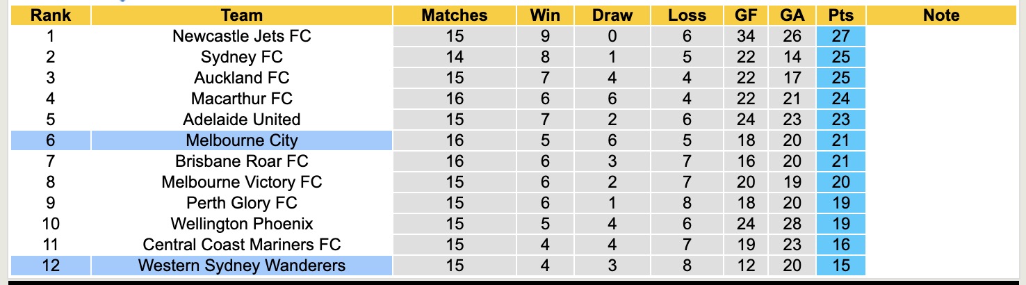Click Wellington Phoenix team name
Image resolution: width=1026 pixels, height=285 pixels.
coord(241,224)
